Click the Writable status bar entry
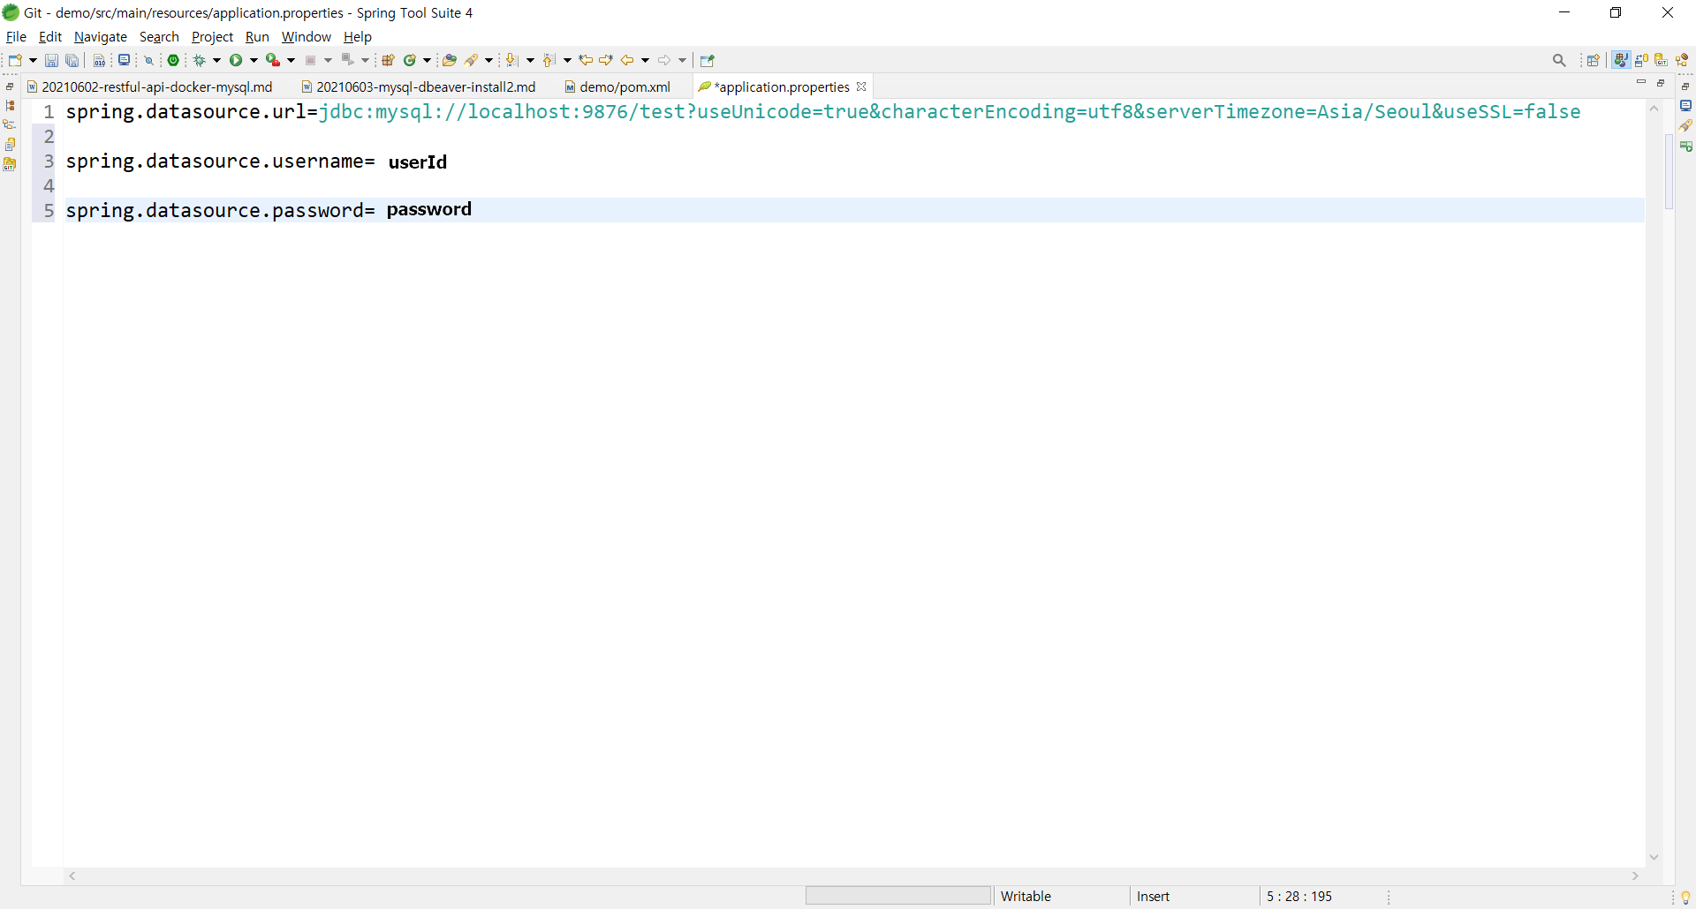 point(1026,897)
